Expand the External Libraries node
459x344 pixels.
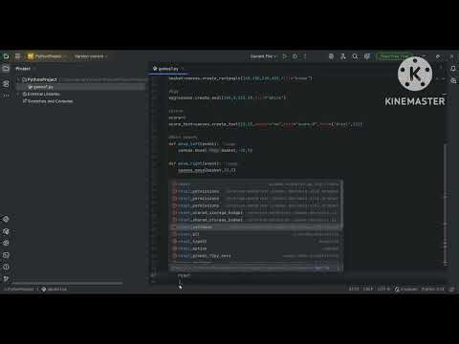pyautogui.click(x=18, y=94)
